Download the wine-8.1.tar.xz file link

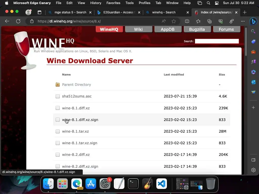point(75,131)
